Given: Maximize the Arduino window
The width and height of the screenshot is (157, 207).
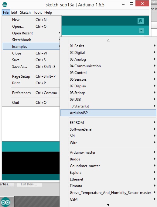Looking at the screenshot, I should tap(131, 4).
